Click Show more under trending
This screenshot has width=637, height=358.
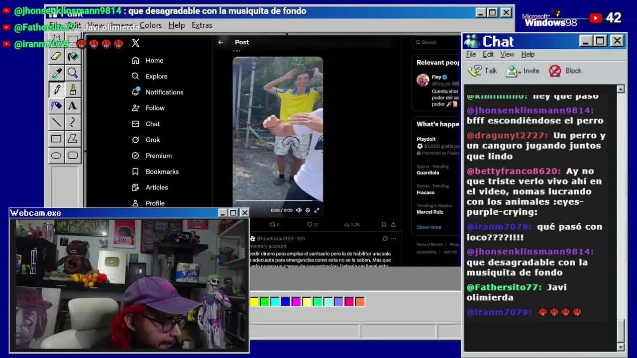pos(428,227)
